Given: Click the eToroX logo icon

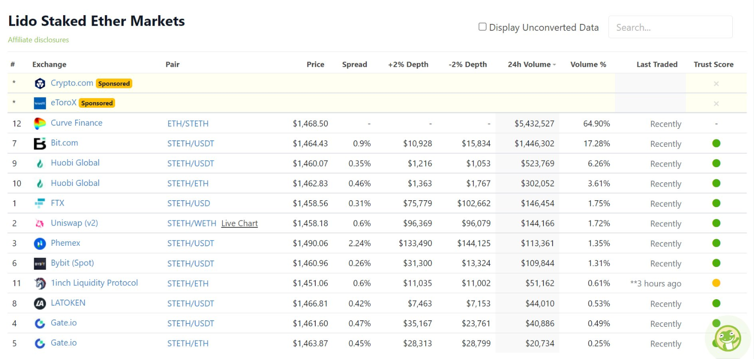Looking at the screenshot, I should click(x=40, y=103).
